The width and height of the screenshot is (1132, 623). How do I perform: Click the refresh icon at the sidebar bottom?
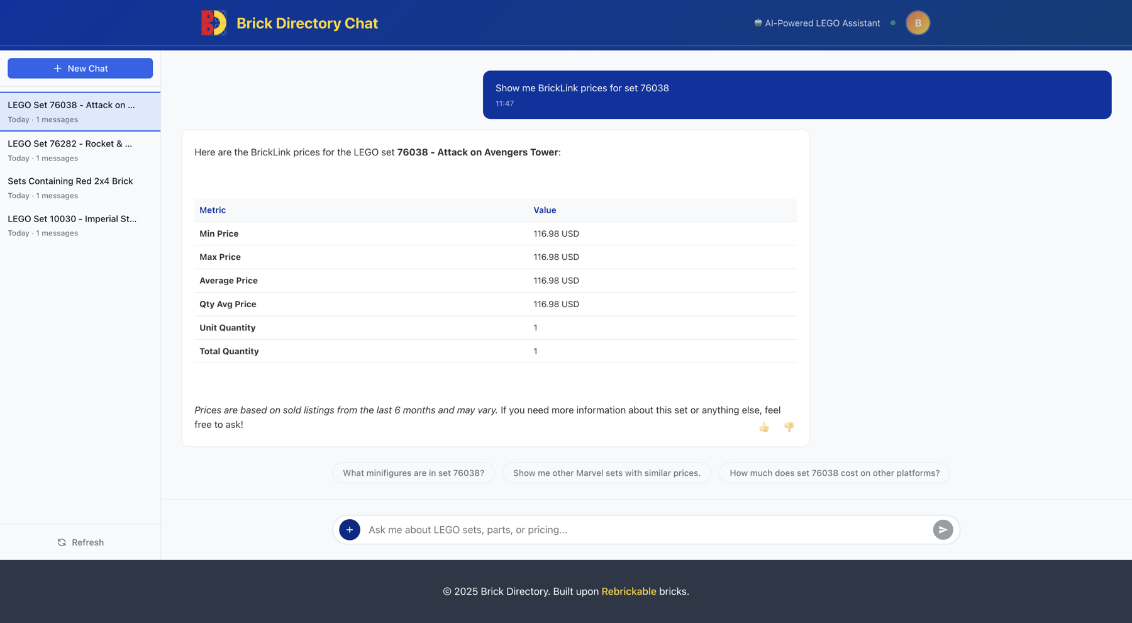click(61, 542)
